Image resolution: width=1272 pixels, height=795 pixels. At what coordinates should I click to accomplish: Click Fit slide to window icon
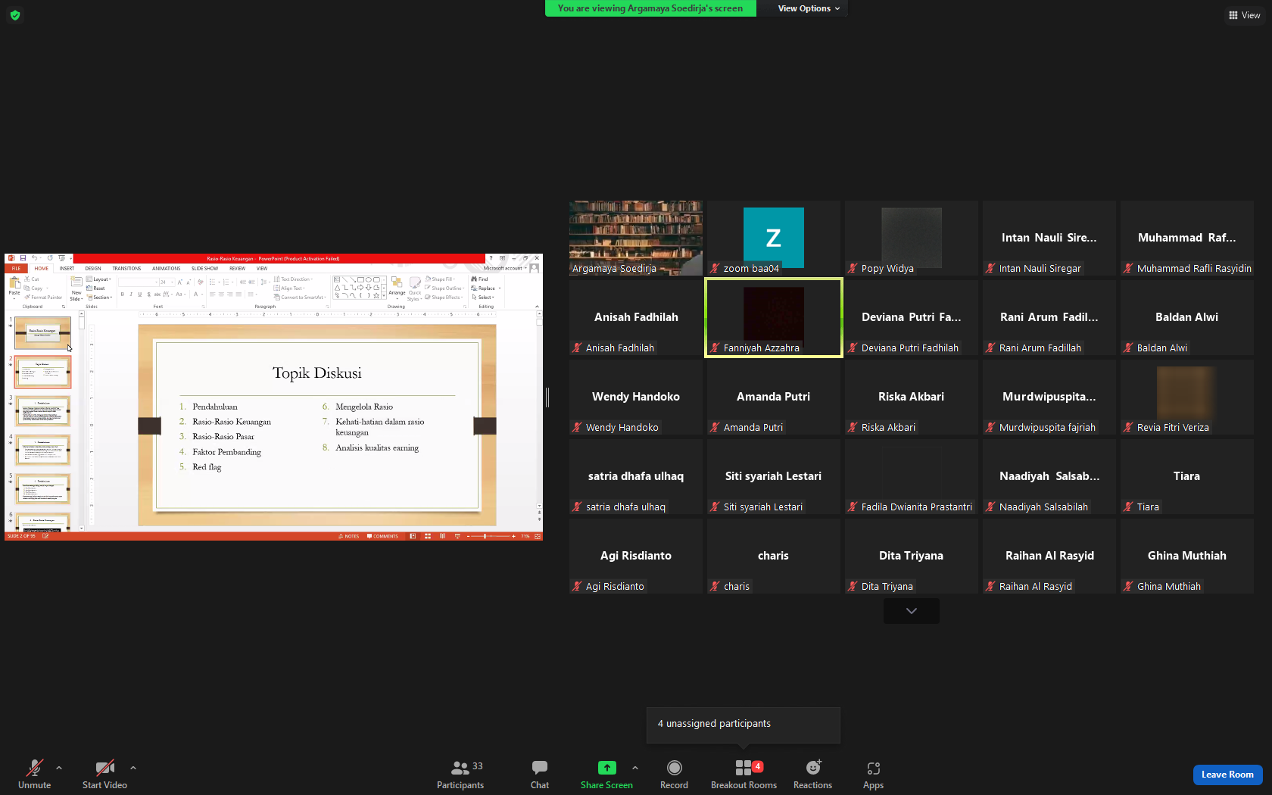coord(538,536)
